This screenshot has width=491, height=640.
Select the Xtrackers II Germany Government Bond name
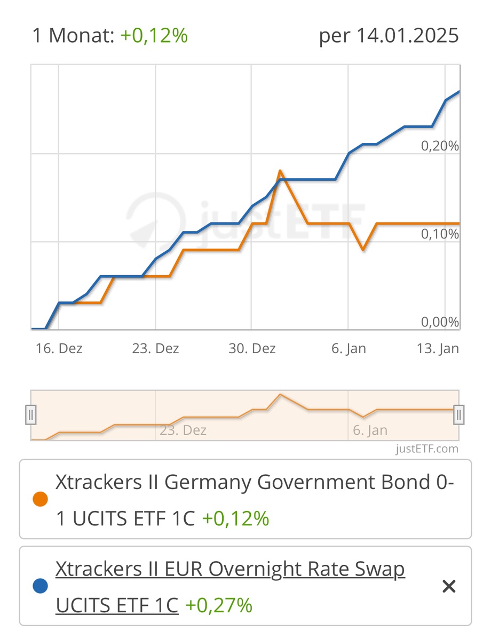click(255, 483)
